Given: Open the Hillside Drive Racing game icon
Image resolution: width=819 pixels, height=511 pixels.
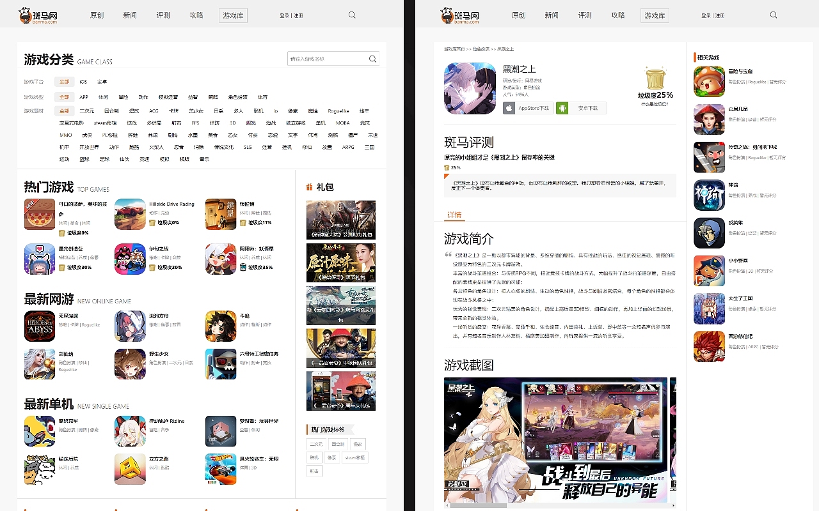Looking at the screenshot, I should tap(130, 214).
